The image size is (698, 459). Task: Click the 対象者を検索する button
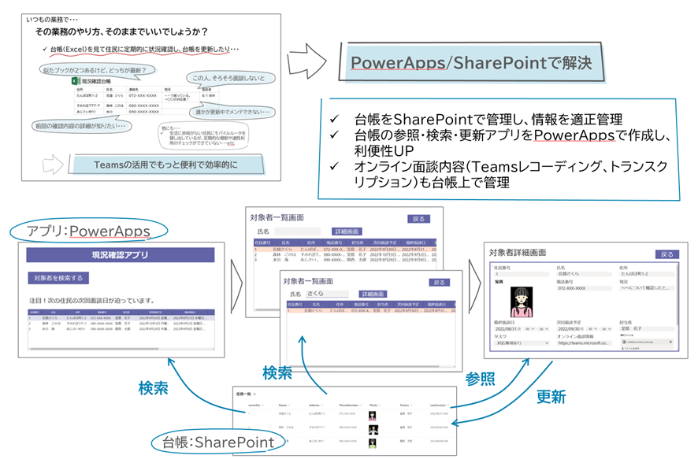58,278
